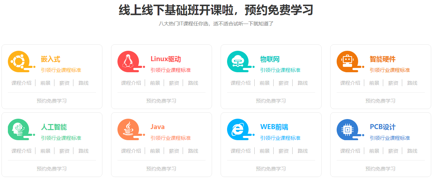View 路线 for WEB前端

303,151
